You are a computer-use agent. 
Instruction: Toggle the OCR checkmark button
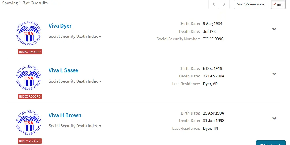[278, 5]
